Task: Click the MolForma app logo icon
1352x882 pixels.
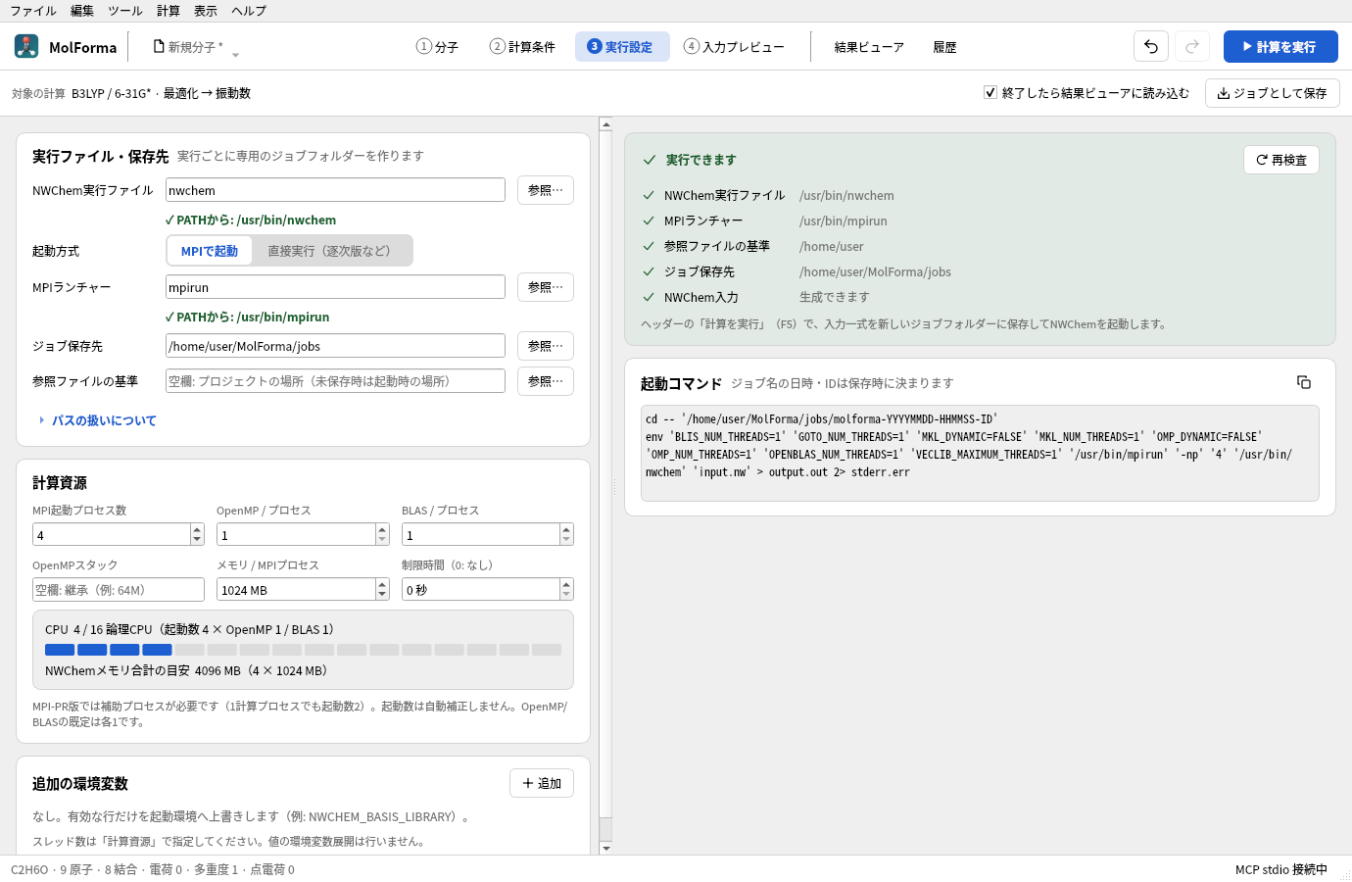Action: 26,46
